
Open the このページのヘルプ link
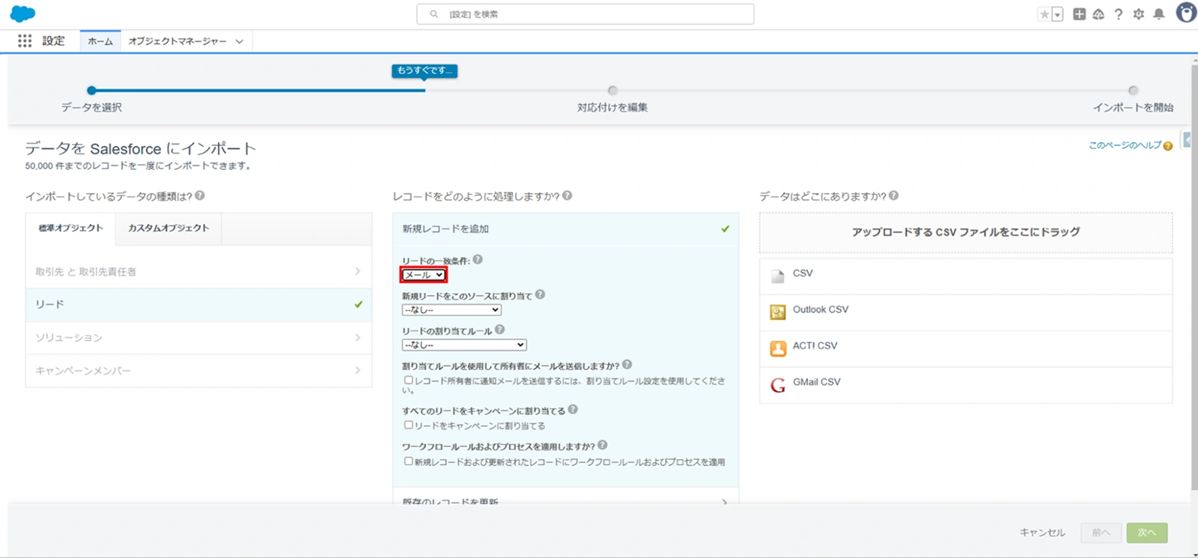1125,145
